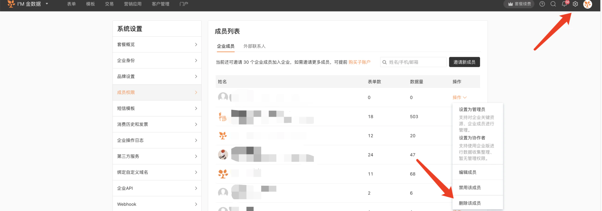Click the 邀请新成员 button
Screen dimensions: 602x211
point(464,62)
